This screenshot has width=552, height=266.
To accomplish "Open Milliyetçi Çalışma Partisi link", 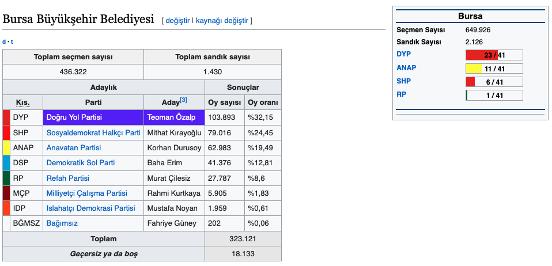I will (86, 193).
